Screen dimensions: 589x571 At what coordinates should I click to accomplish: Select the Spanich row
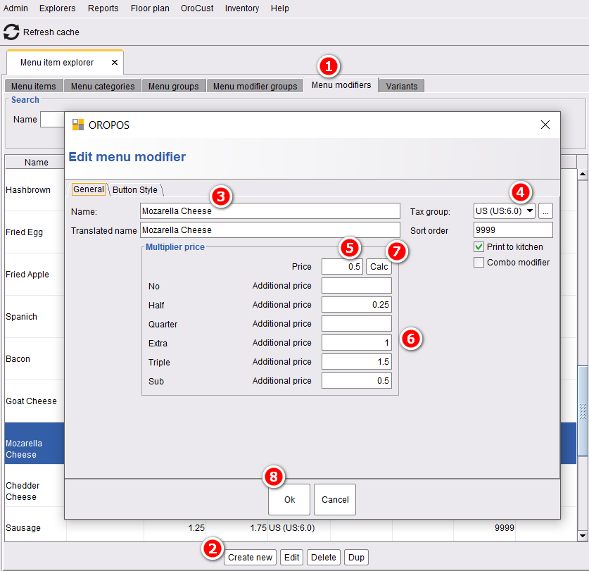click(x=34, y=317)
